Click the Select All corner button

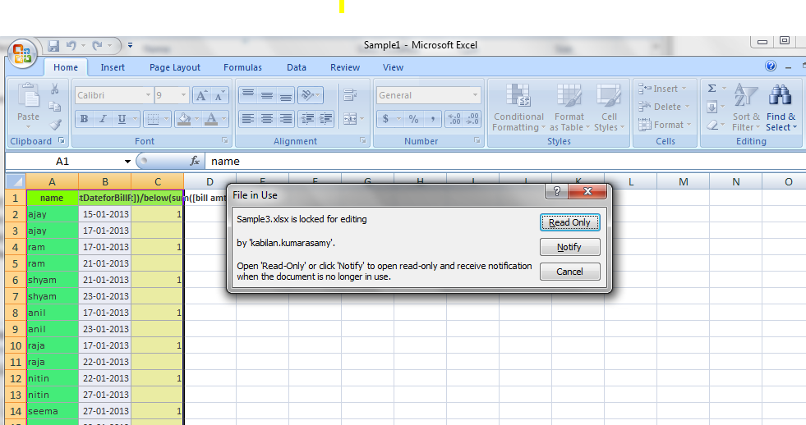[x=16, y=181]
